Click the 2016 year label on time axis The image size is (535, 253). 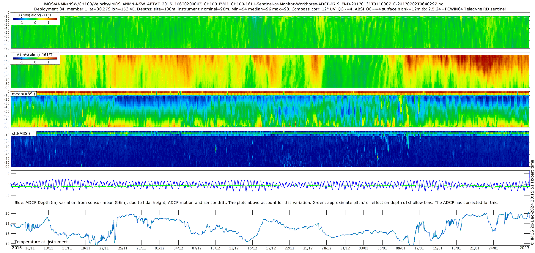[x=17, y=248]
